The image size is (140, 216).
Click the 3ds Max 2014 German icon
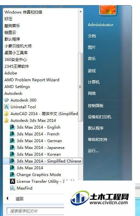pyautogui.click(x=12, y=141)
